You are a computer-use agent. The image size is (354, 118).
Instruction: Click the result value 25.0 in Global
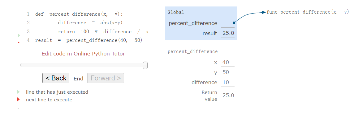pos(228,33)
